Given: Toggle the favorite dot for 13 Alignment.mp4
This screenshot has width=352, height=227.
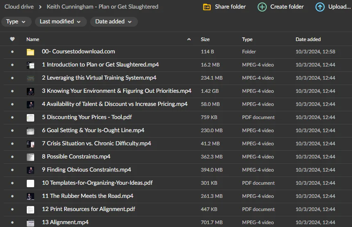Looking at the screenshot, I should click(x=12, y=222).
